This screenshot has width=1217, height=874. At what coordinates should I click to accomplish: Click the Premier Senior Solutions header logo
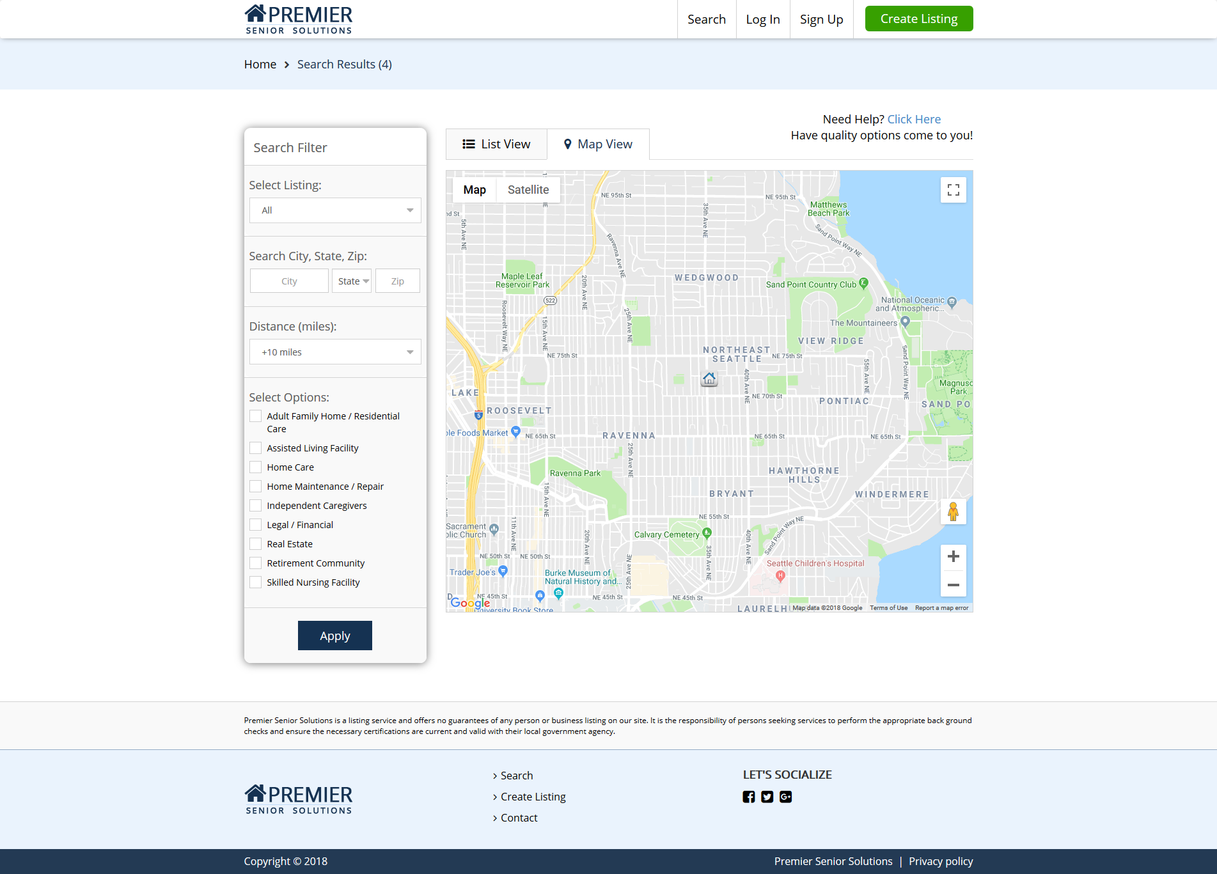point(299,19)
